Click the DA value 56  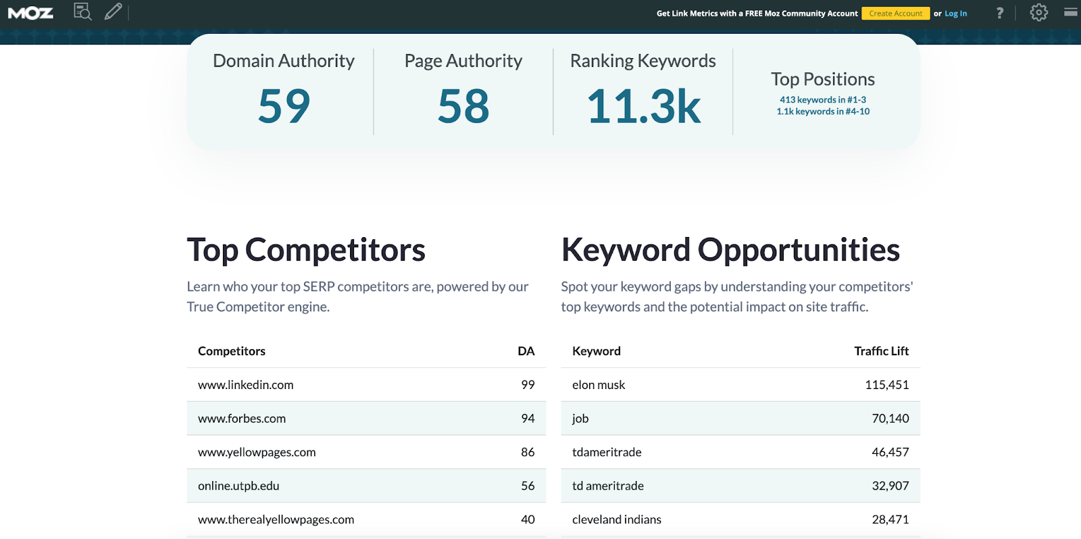click(528, 486)
